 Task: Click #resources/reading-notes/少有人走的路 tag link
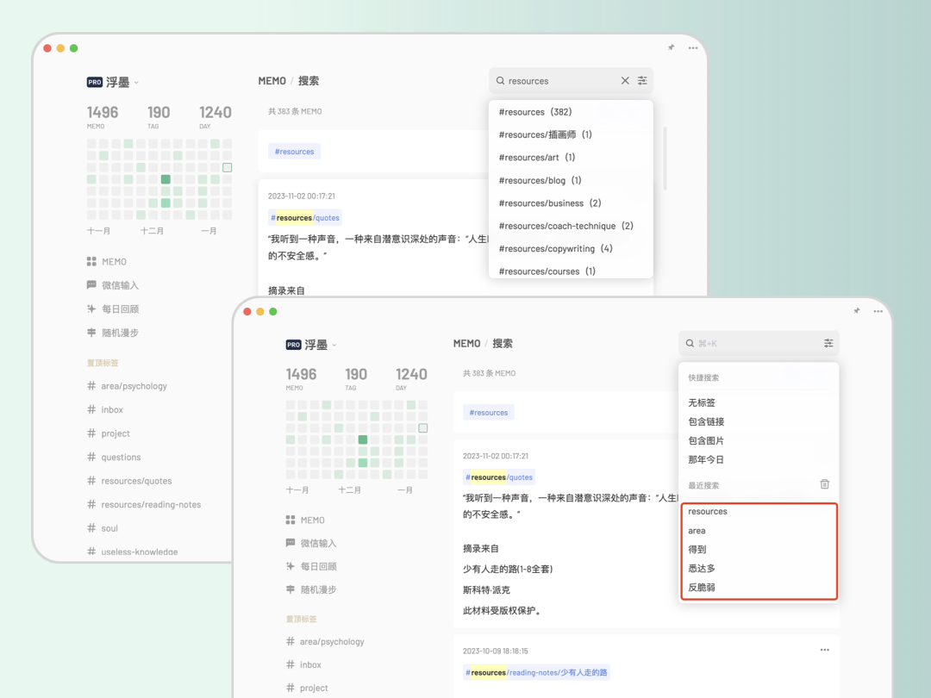(536, 672)
